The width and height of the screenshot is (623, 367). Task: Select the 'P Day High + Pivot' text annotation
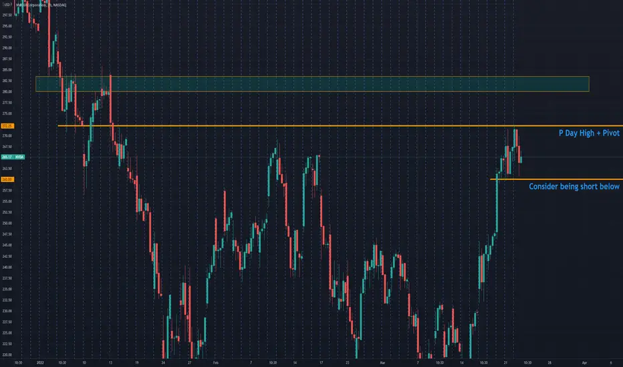coord(589,133)
